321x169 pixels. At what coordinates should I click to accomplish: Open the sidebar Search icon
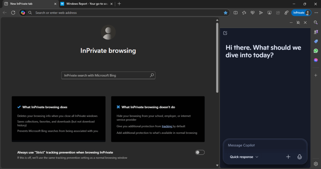pos(316,23)
